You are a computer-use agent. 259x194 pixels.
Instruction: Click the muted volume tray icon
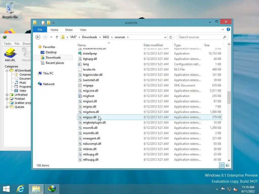click(x=235, y=189)
